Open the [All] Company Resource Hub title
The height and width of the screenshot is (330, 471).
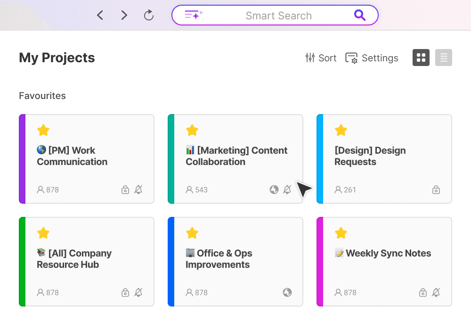(x=74, y=259)
